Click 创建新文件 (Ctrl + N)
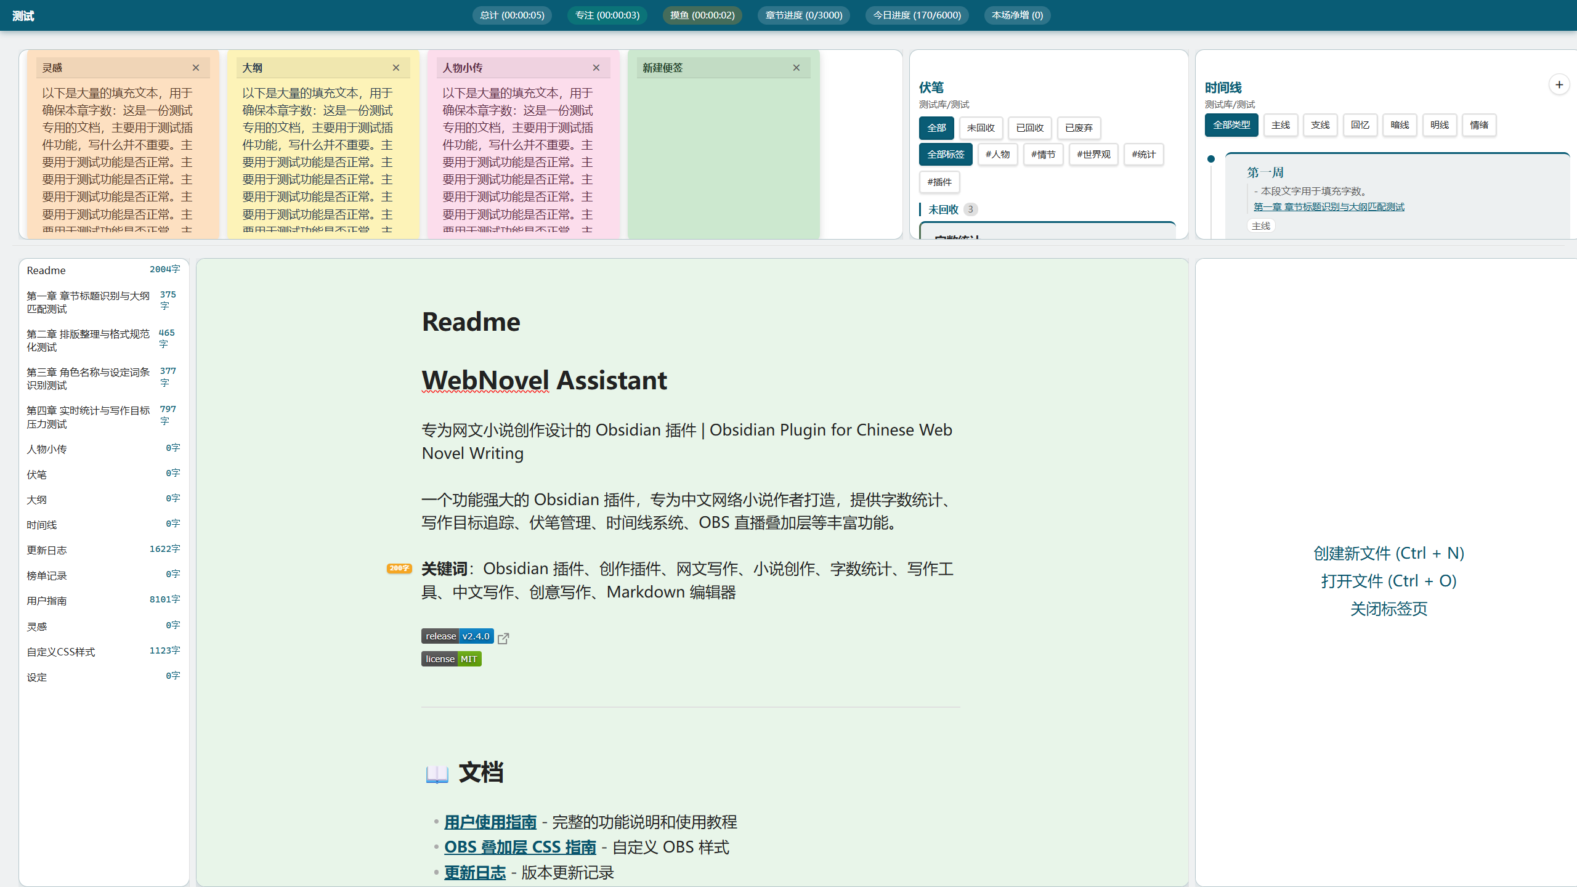Screen dimensions: 1577x887 coord(1388,553)
